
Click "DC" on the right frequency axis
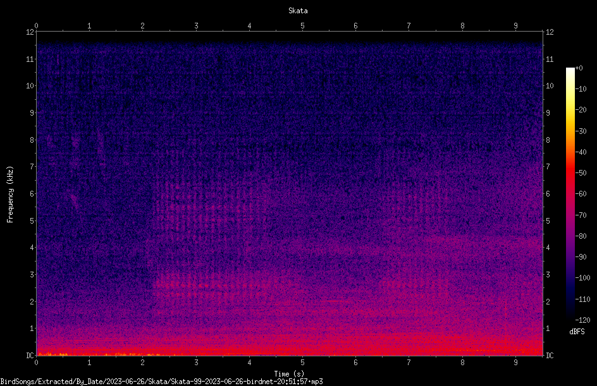click(x=550, y=356)
